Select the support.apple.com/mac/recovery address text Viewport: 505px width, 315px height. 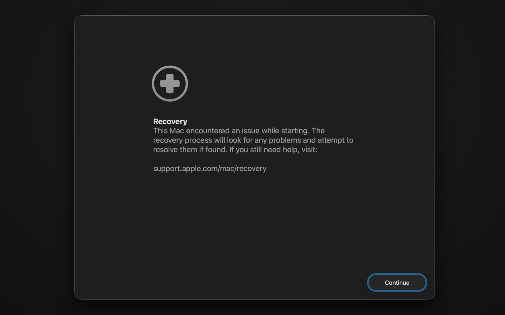coord(210,169)
